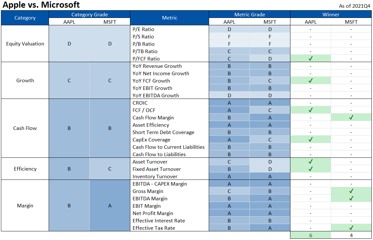Click the Growth category cell
Screen dimensions: 373x240
(25, 81)
